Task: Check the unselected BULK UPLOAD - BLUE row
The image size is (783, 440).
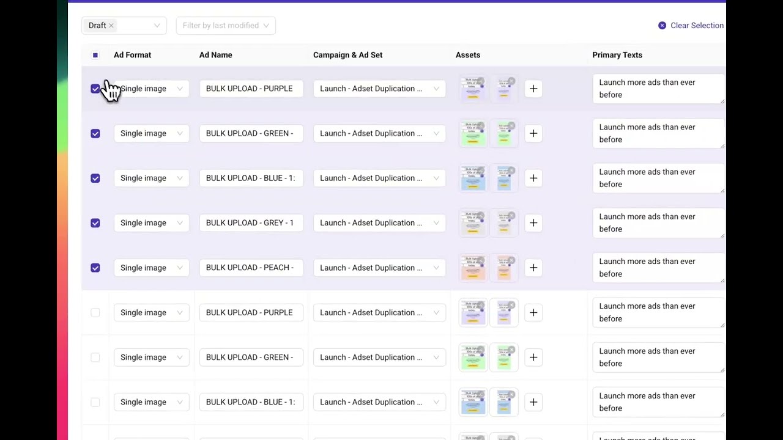Action: (x=95, y=402)
